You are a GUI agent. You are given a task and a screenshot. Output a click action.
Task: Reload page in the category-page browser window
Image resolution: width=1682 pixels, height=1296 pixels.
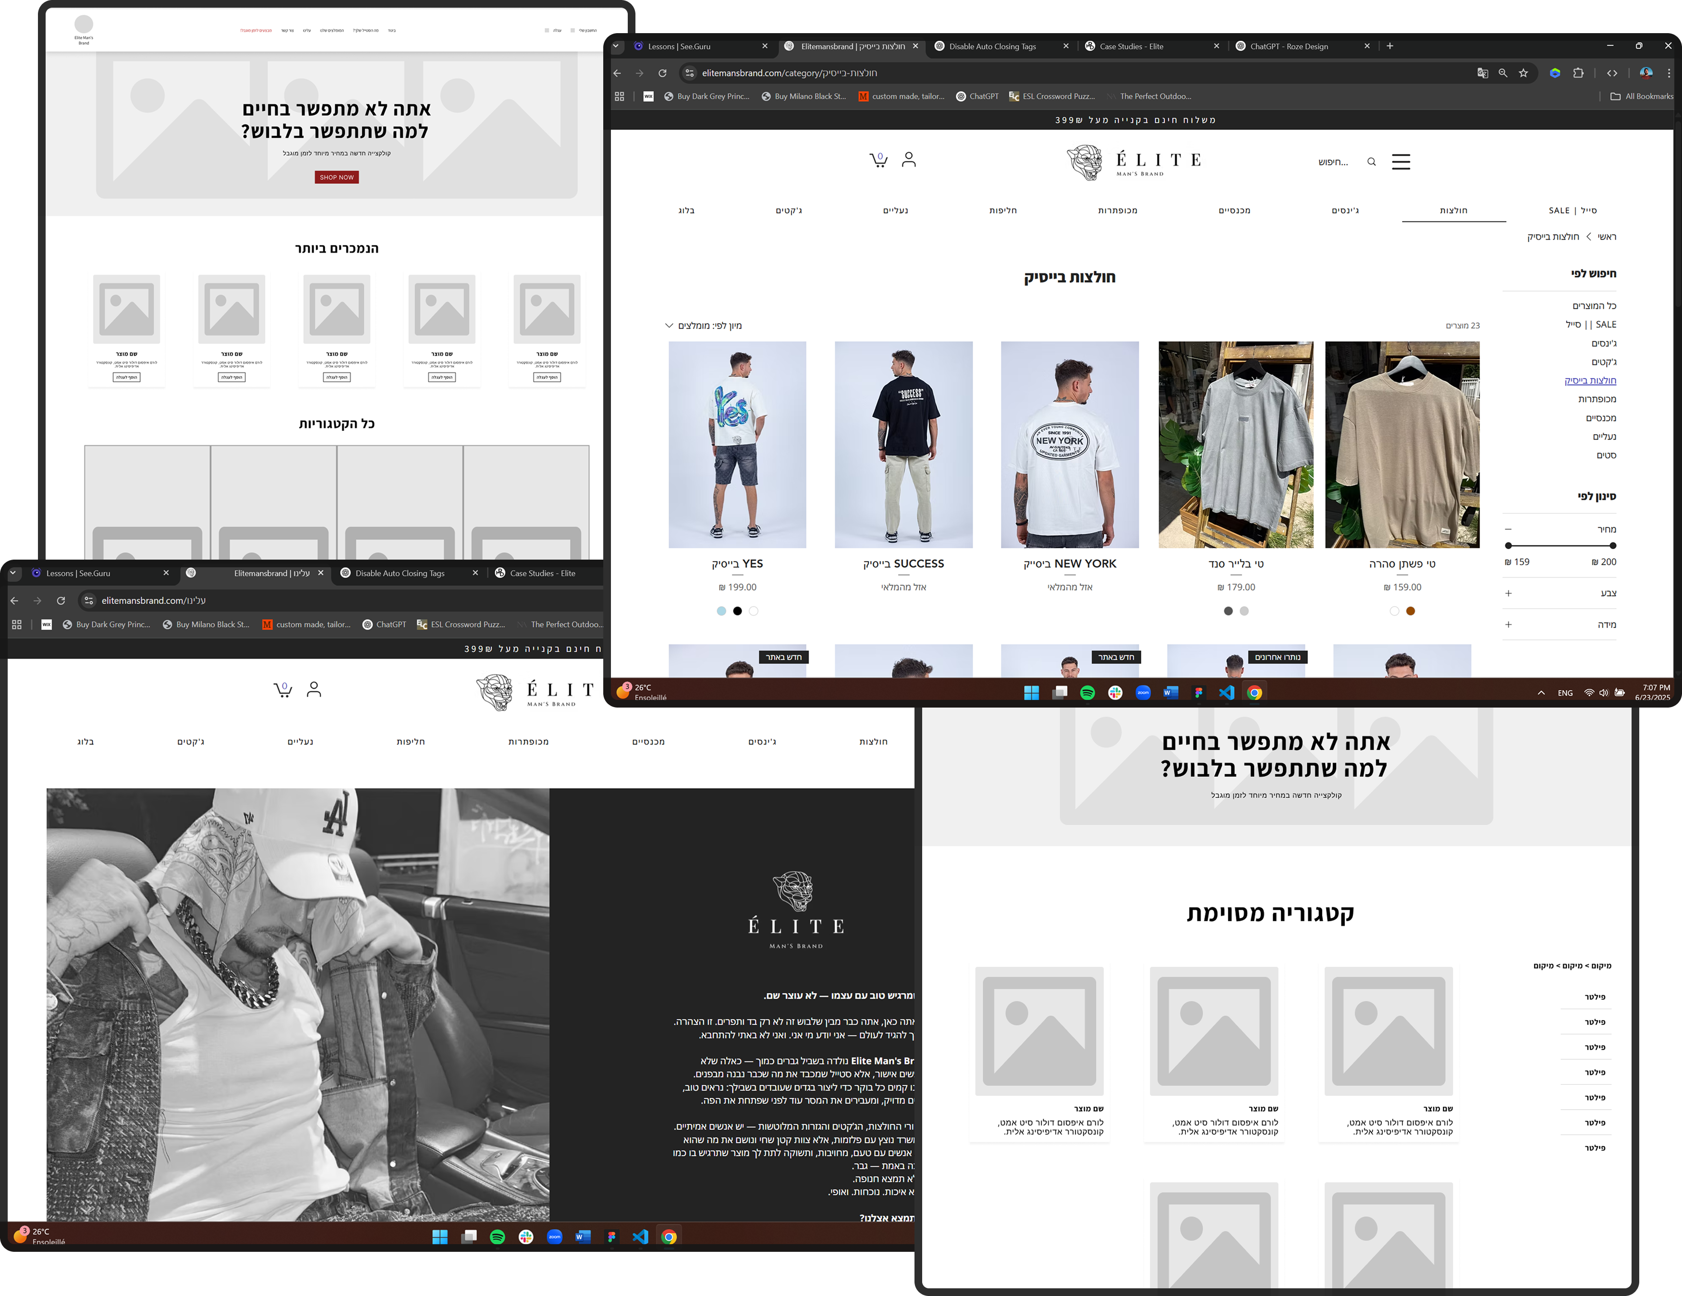click(x=662, y=73)
